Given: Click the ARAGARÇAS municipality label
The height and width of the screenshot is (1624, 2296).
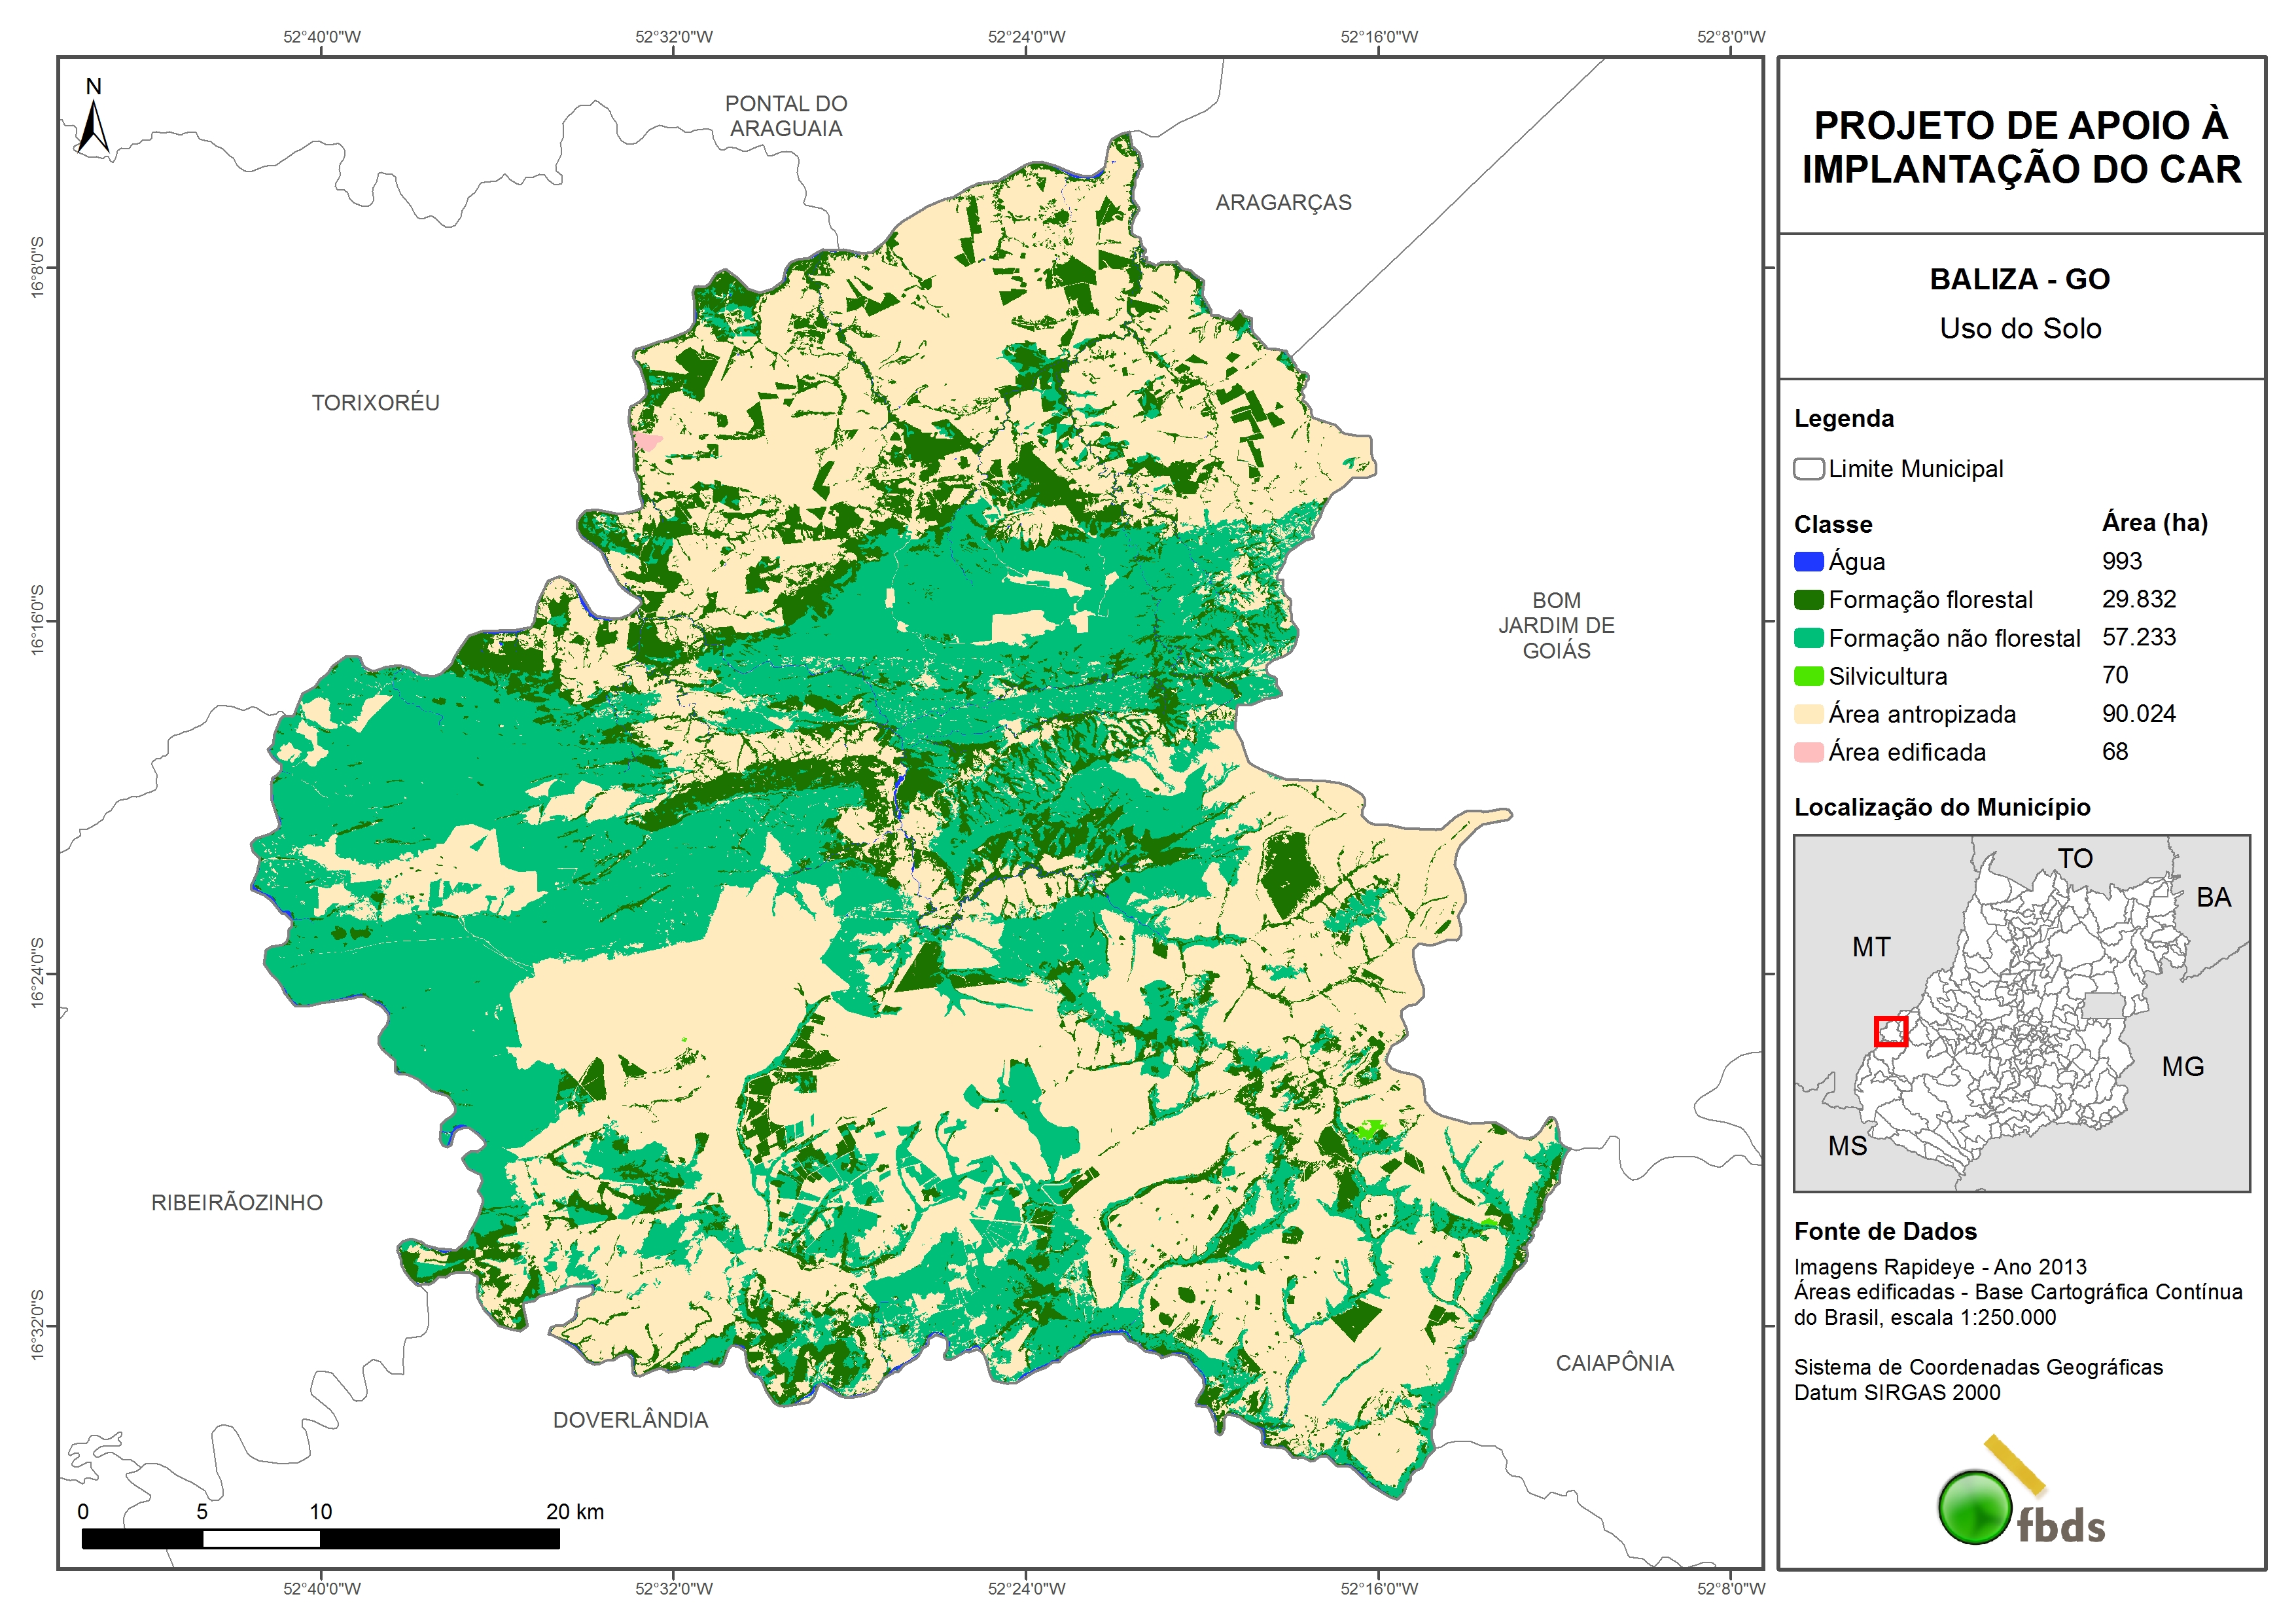Looking at the screenshot, I should [1283, 202].
